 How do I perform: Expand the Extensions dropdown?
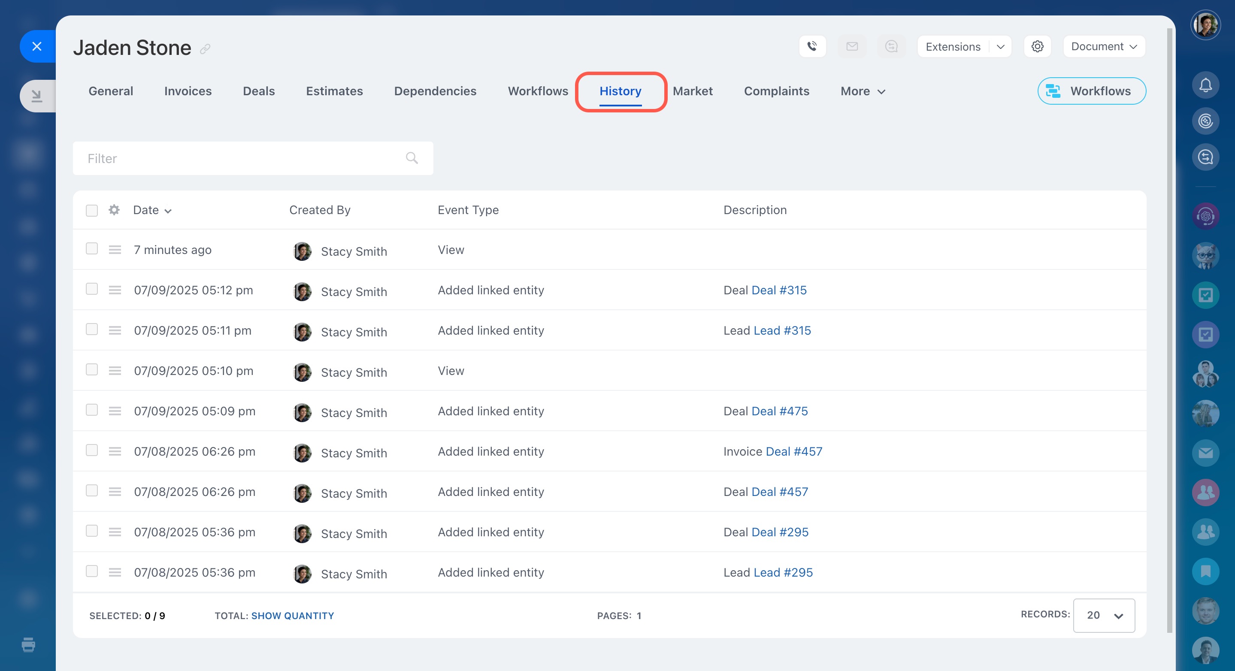(x=1000, y=46)
